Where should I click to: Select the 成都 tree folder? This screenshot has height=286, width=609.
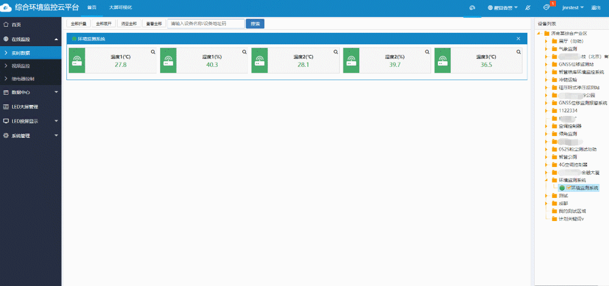563,203
